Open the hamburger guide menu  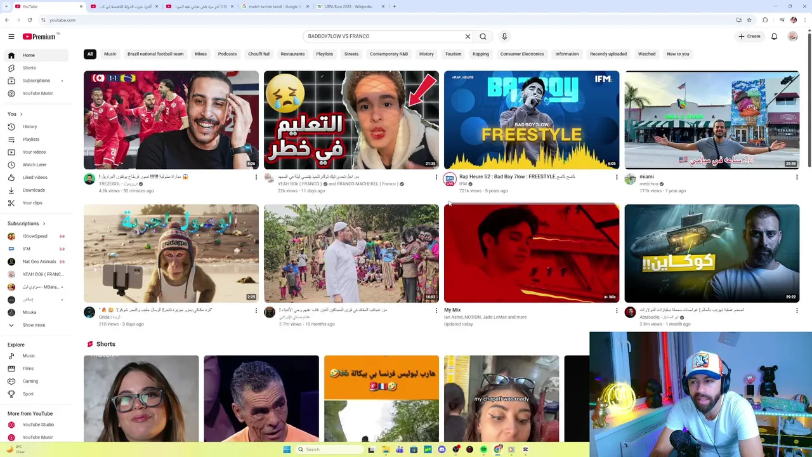(11, 36)
